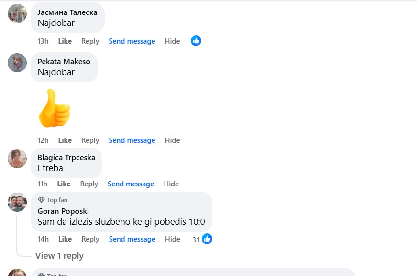Reply to Јасмина Талеска's comment
This screenshot has height=276, width=417.
[90, 41]
